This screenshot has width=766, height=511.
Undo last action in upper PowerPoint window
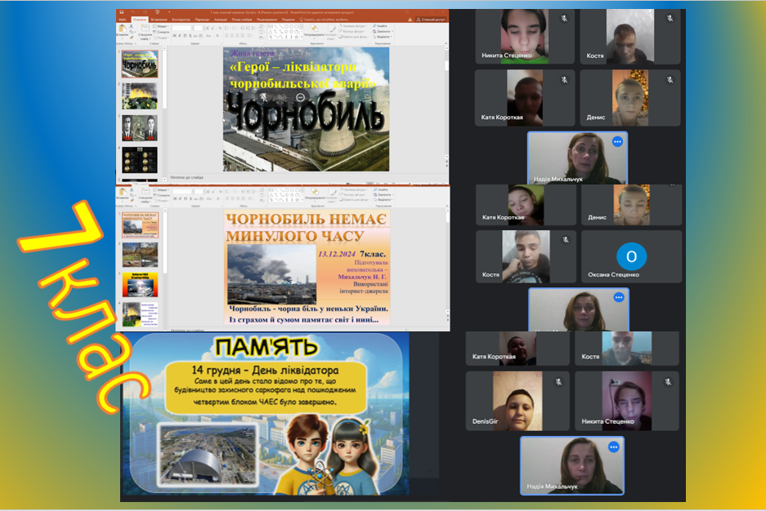coord(133,12)
